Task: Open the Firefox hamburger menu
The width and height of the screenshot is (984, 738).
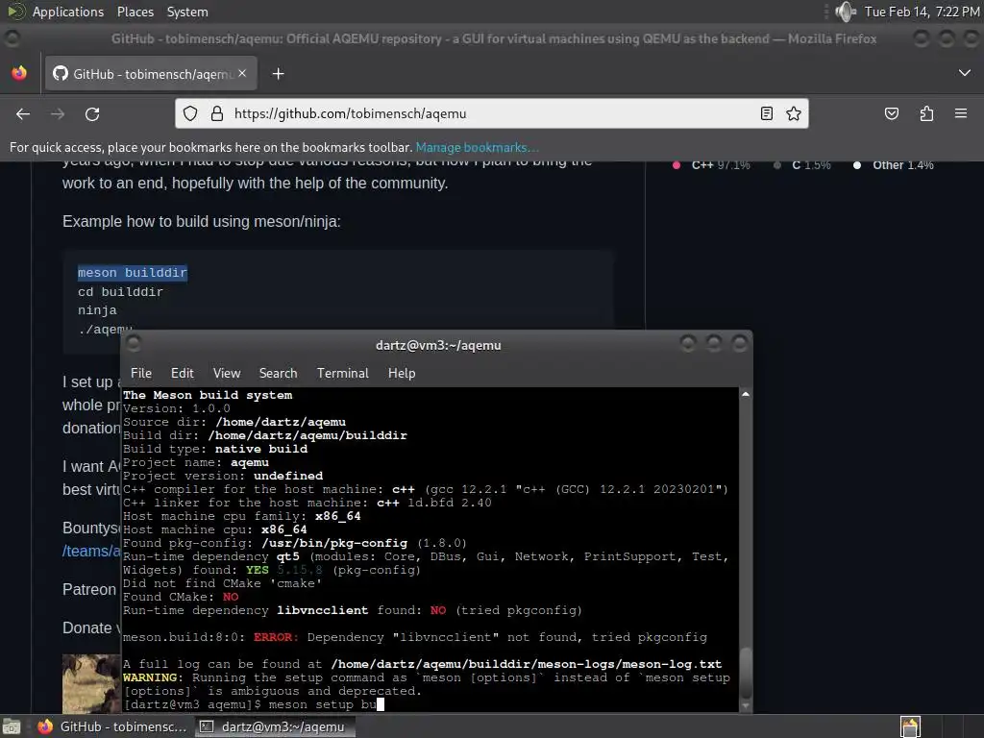Action: (x=961, y=113)
